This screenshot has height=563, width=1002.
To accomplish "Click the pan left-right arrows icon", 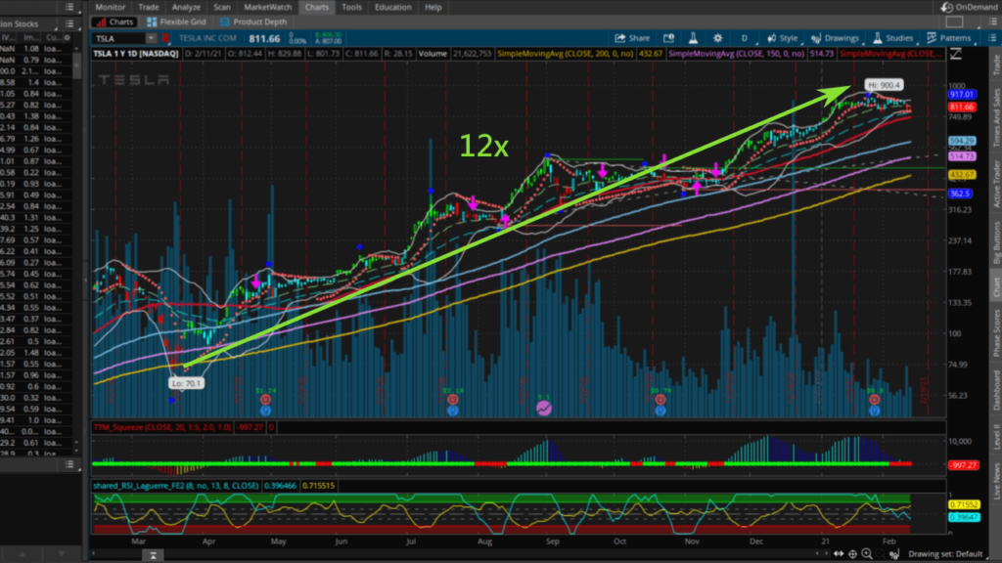I will pyautogui.click(x=839, y=554).
